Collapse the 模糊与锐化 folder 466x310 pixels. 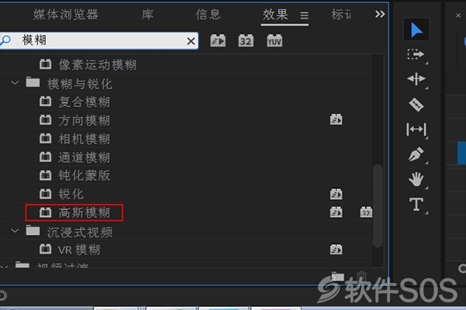click(x=15, y=83)
